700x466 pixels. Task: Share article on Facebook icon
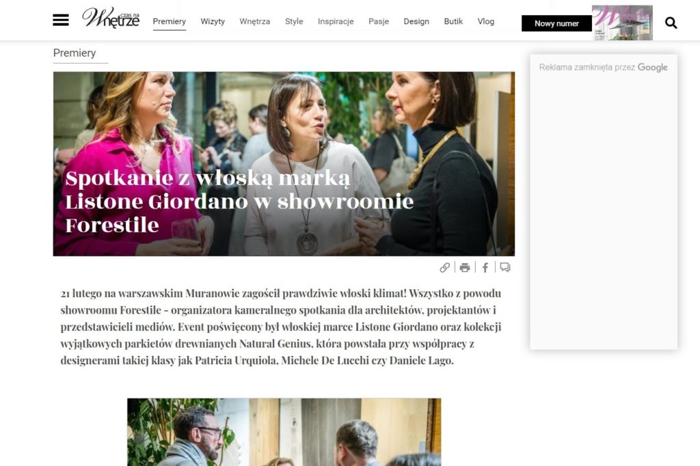click(485, 267)
